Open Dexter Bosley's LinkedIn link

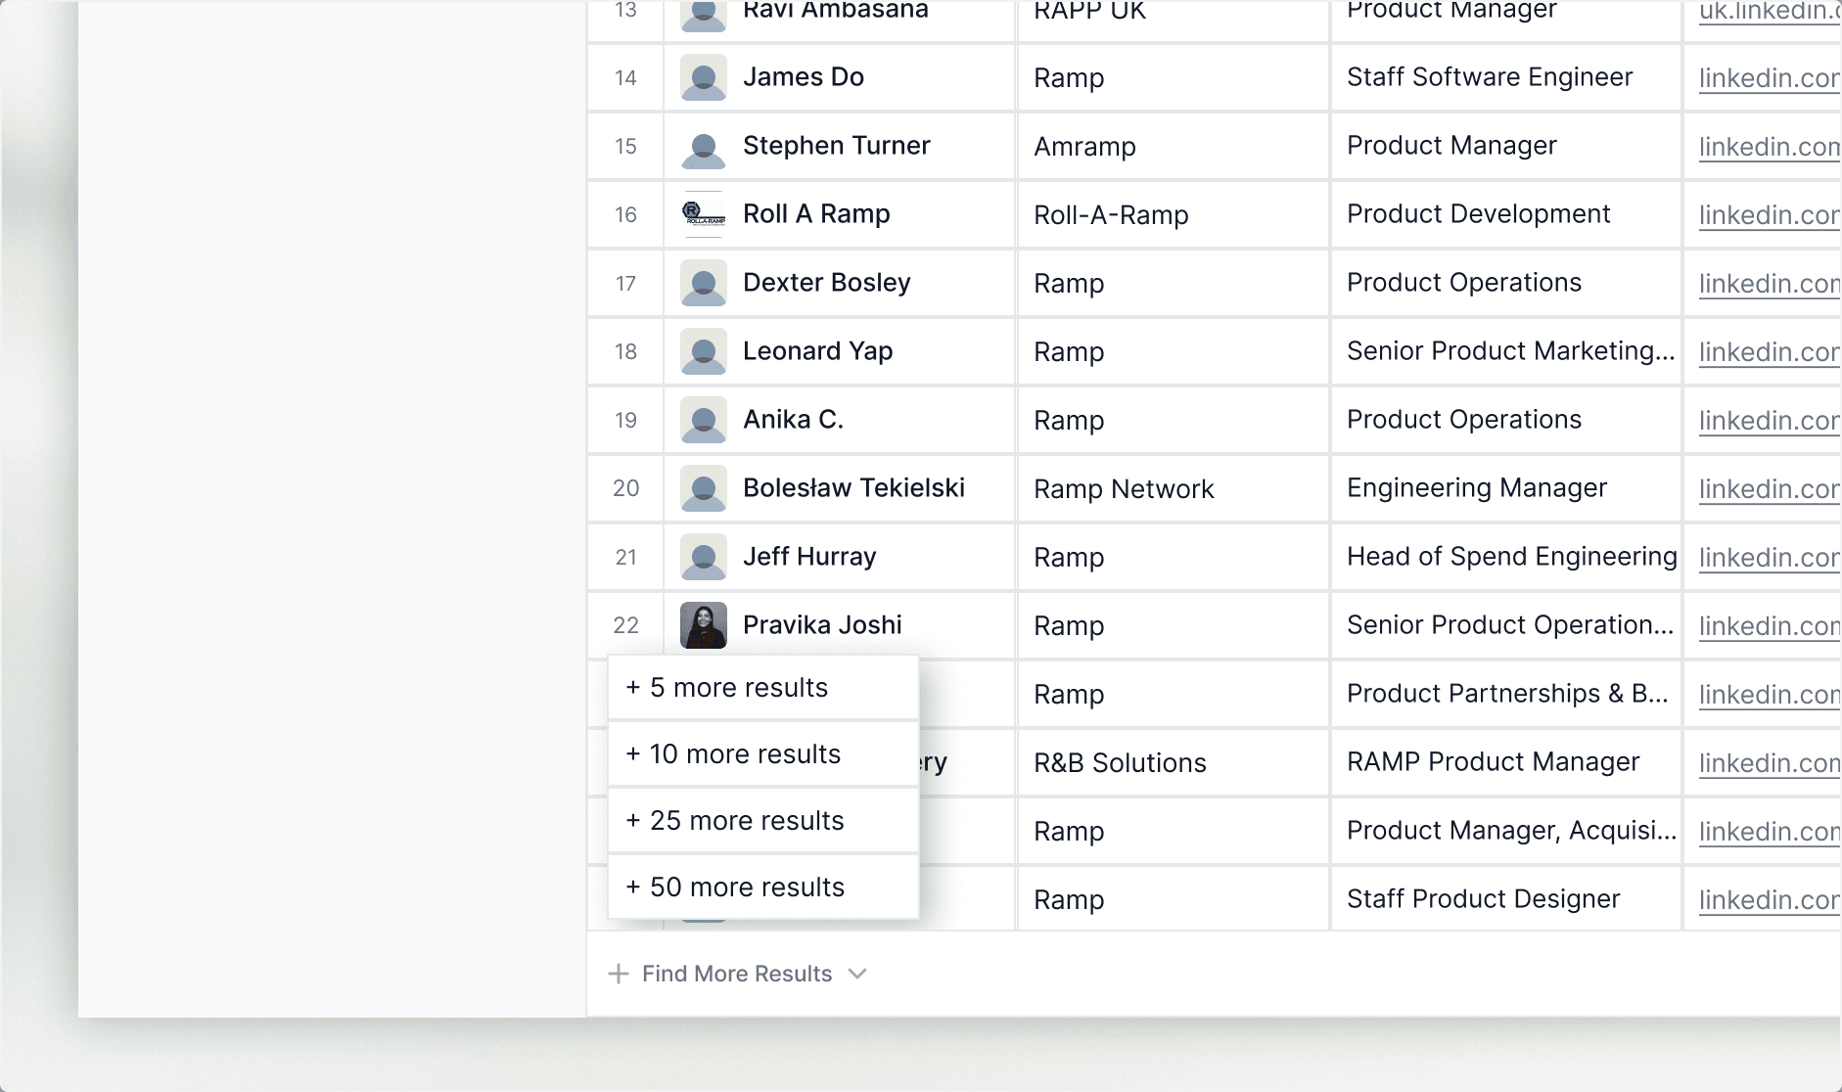(x=1770, y=284)
